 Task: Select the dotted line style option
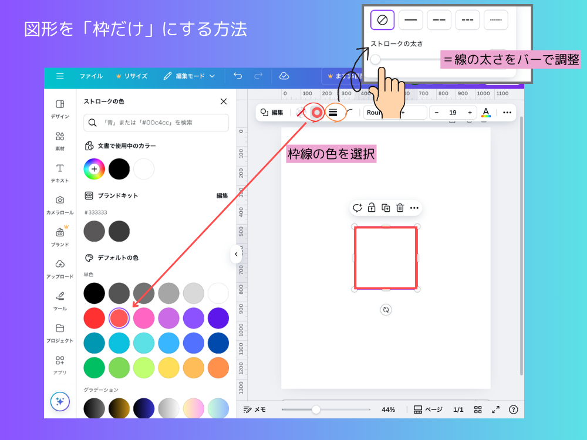[x=496, y=19]
